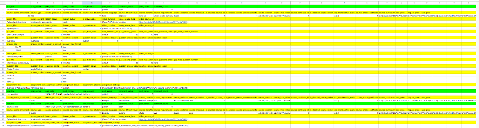Select the 'same 03' answer cell
The image size is (479, 128).
pos(18,82)
